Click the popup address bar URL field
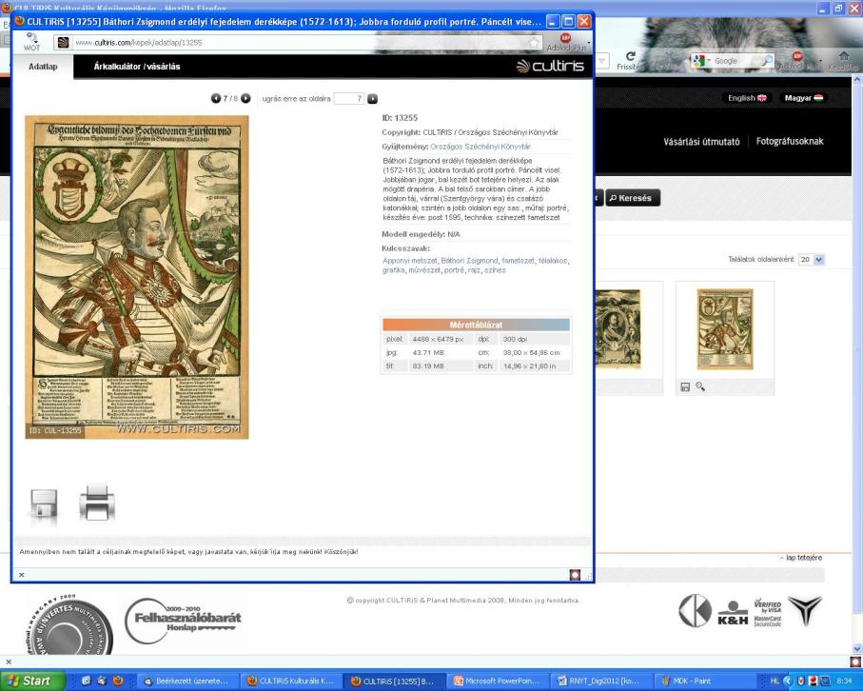The width and height of the screenshot is (863, 691). [x=297, y=43]
